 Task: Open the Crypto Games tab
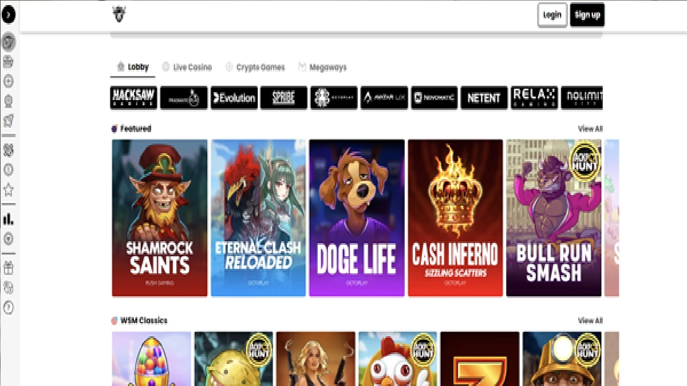[x=255, y=67]
